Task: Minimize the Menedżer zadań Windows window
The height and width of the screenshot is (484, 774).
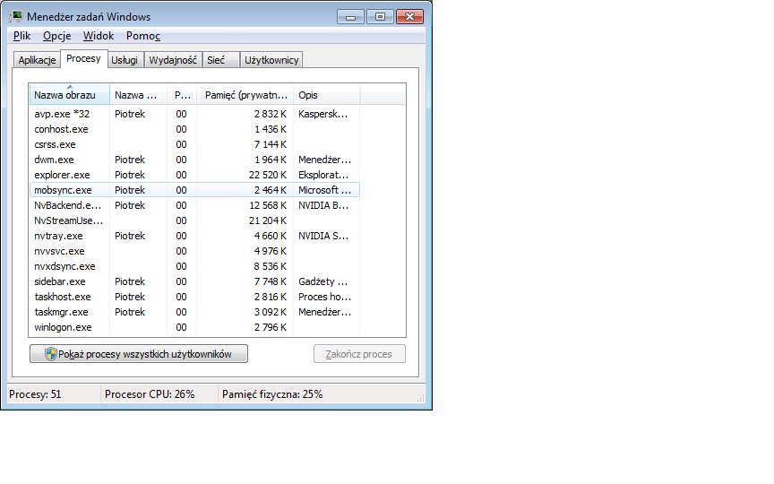Action: 351,17
